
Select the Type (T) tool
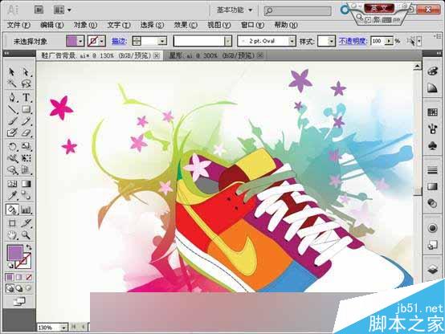[26, 97]
